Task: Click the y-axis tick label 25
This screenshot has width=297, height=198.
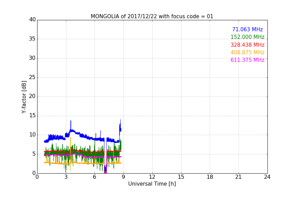Action: coord(32,77)
